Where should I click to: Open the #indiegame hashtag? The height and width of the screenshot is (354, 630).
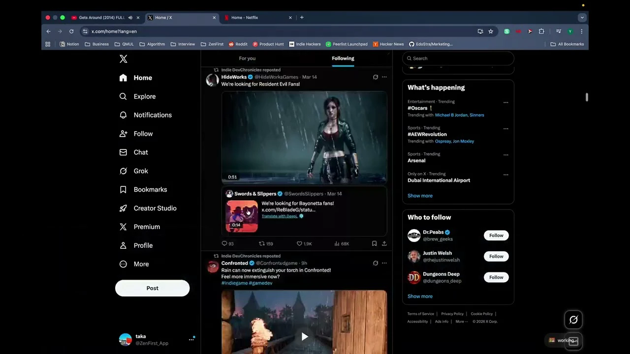click(234, 283)
